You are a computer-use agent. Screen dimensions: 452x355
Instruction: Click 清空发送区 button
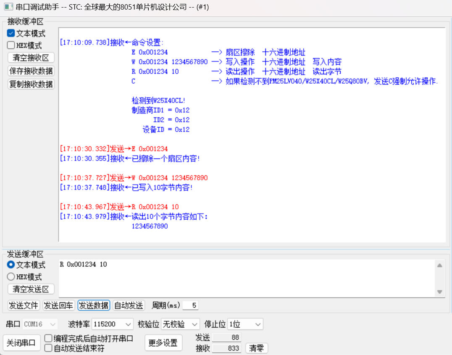31,289
